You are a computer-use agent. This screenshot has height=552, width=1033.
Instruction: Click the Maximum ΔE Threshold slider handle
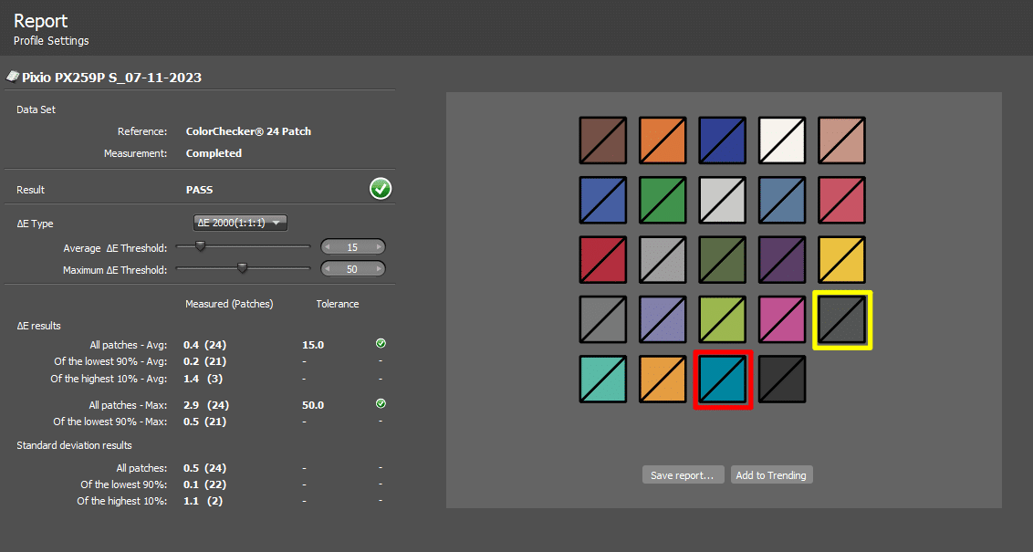pos(242,268)
